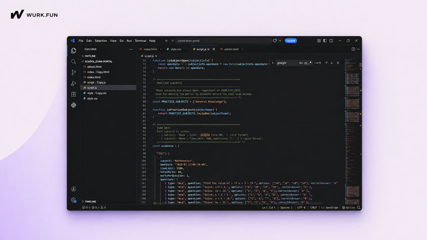Go to the previous find match
The width and height of the screenshot is (427, 240).
coord(326,63)
